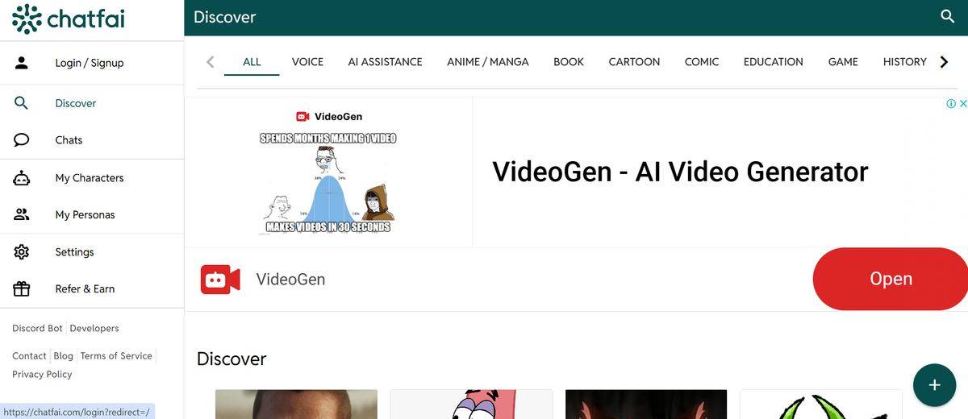968x419 pixels.
Task: Click the Refer & Earn gift icon
Action: click(22, 289)
